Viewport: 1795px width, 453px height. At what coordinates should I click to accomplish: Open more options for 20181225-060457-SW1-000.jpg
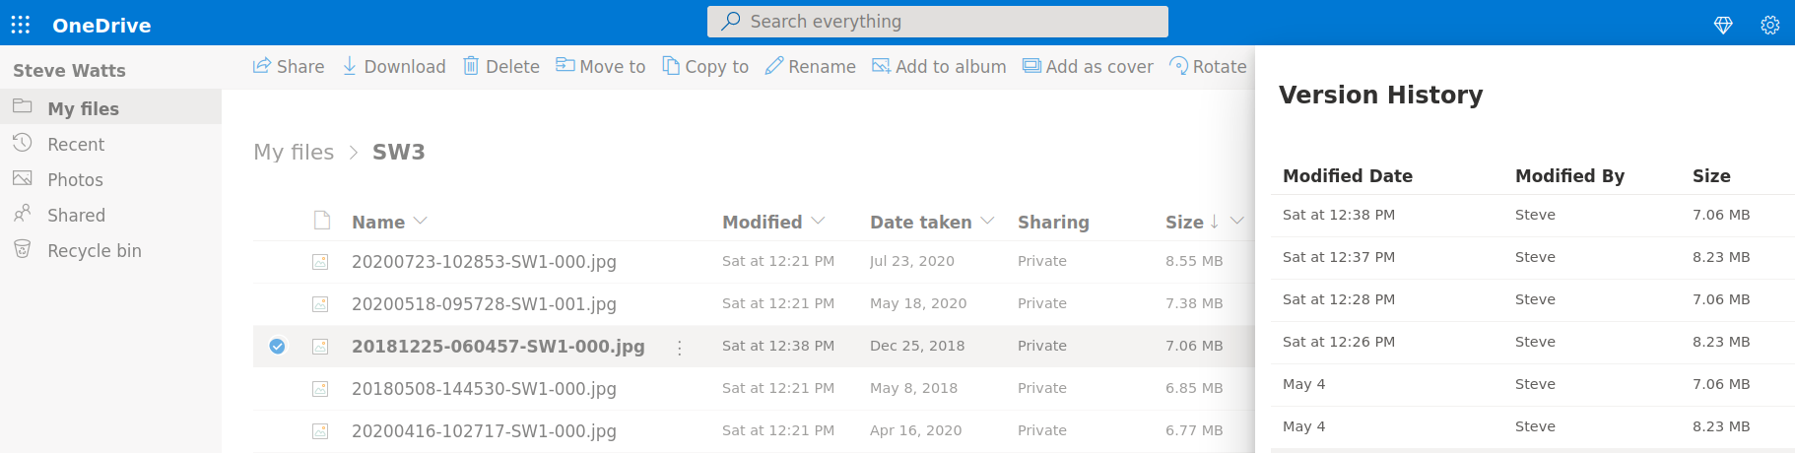(679, 348)
